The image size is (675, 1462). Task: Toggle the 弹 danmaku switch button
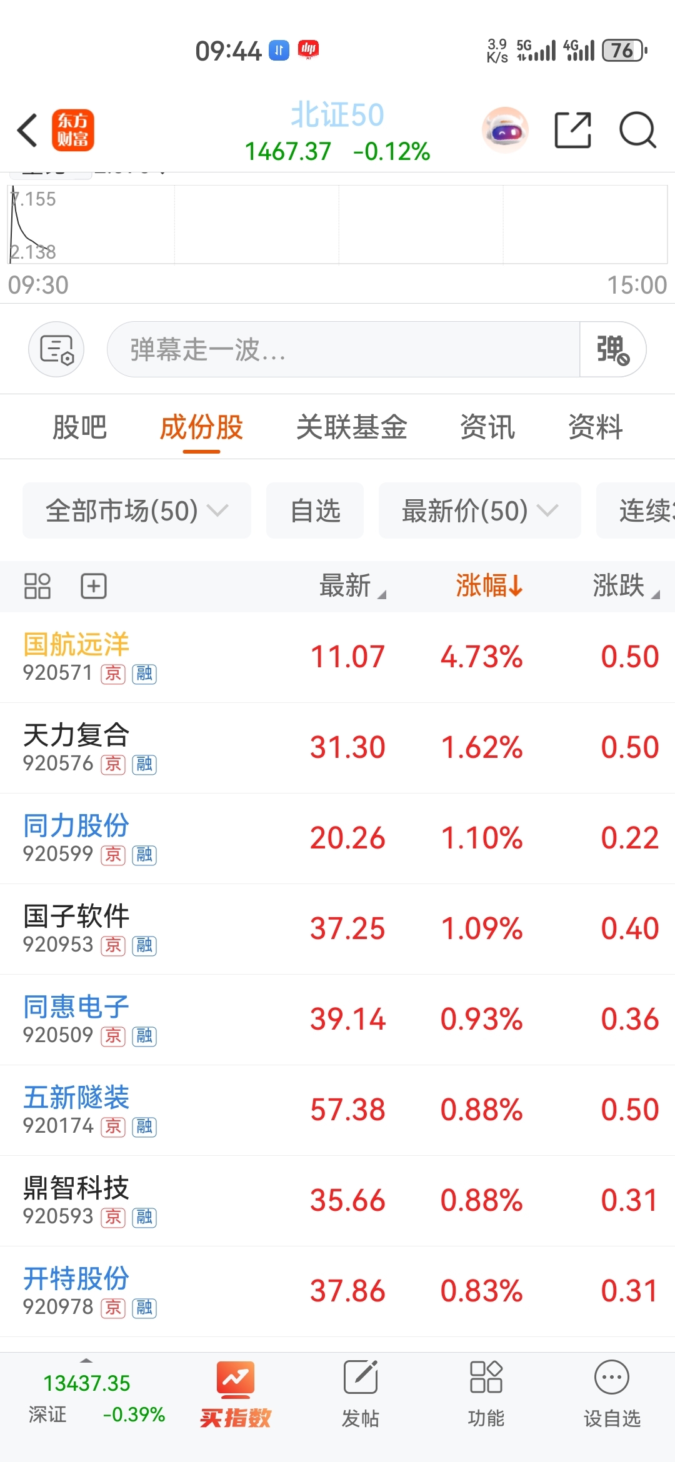[x=612, y=349]
